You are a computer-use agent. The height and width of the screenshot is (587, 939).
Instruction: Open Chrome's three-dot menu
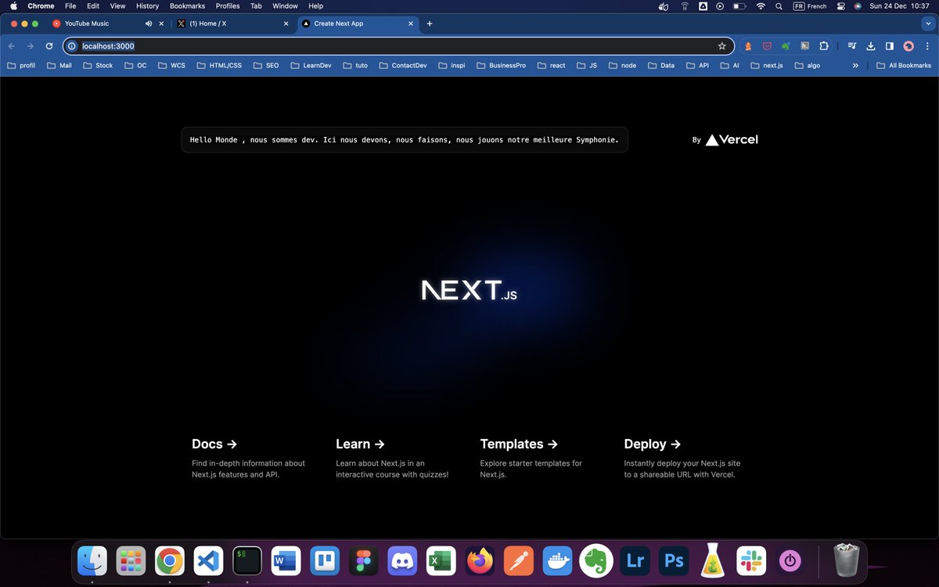click(927, 46)
